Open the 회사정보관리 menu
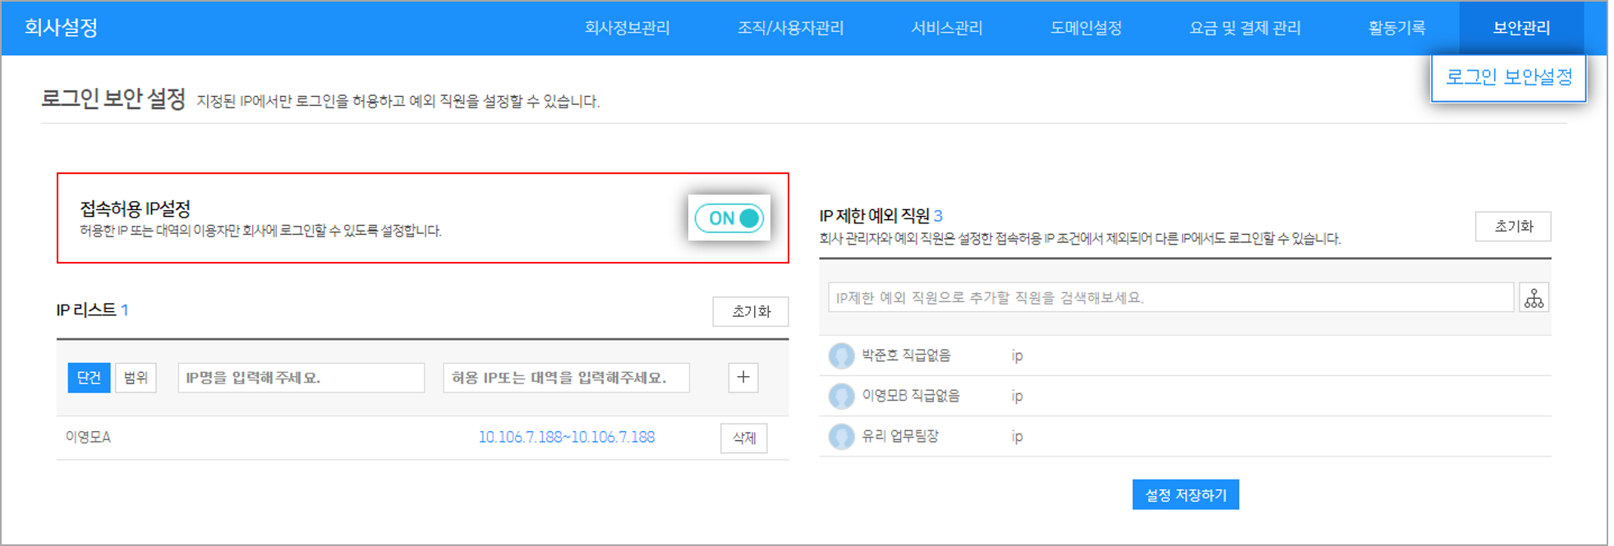This screenshot has height=546, width=1614. pyautogui.click(x=627, y=28)
